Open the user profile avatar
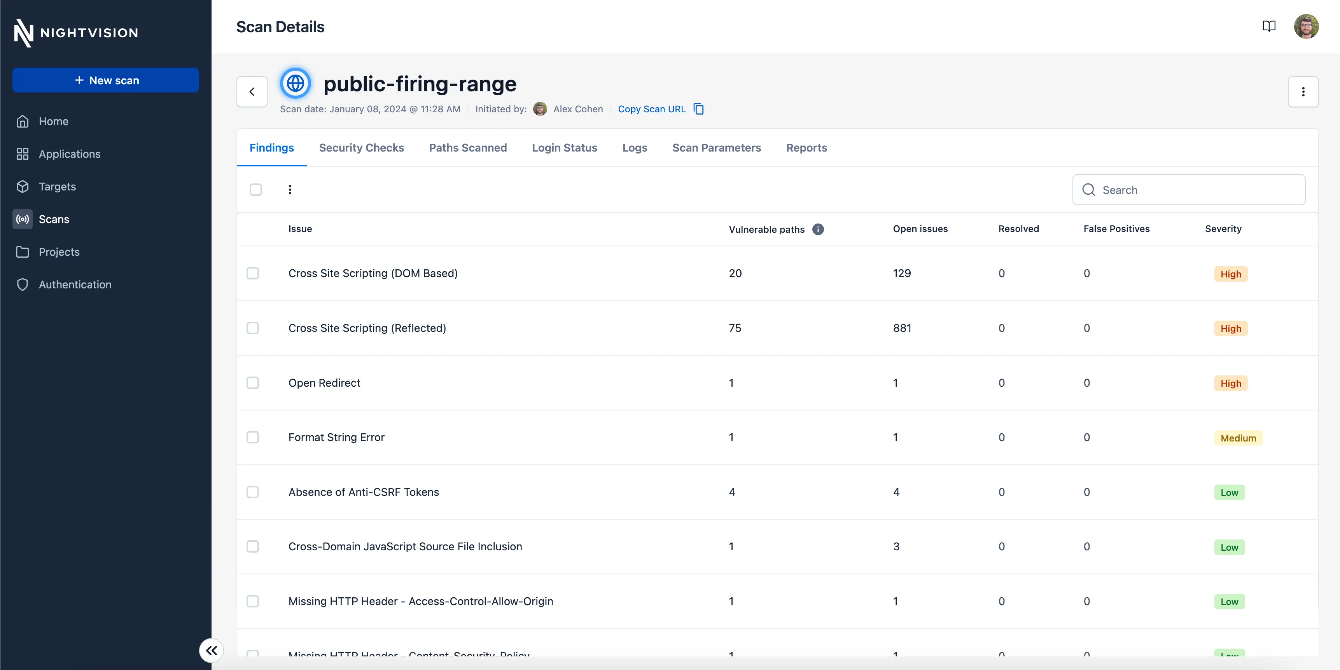The height and width of the screenshot is (670, 1340). coord(1306,26)
